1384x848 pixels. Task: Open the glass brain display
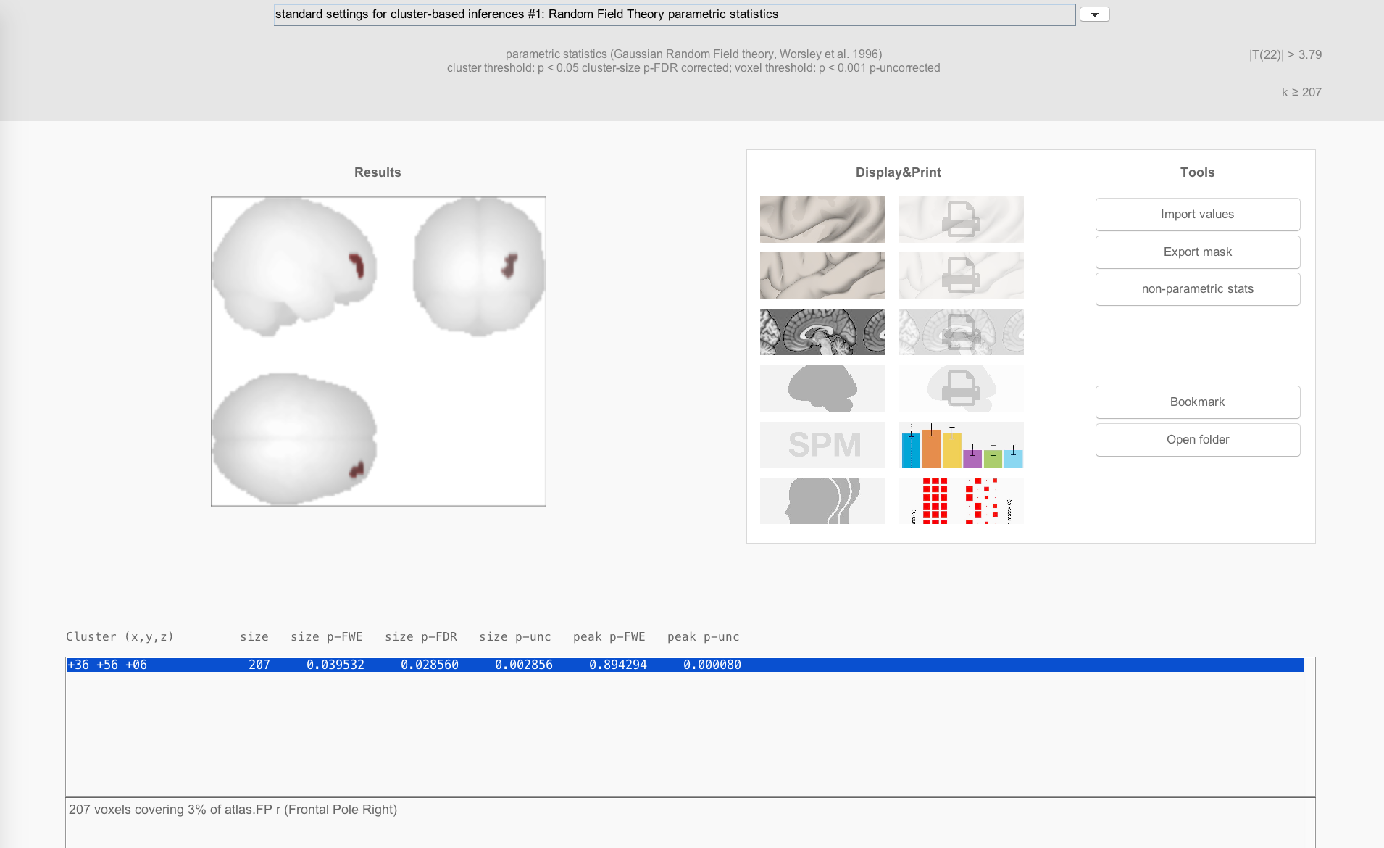click(822, 388)
